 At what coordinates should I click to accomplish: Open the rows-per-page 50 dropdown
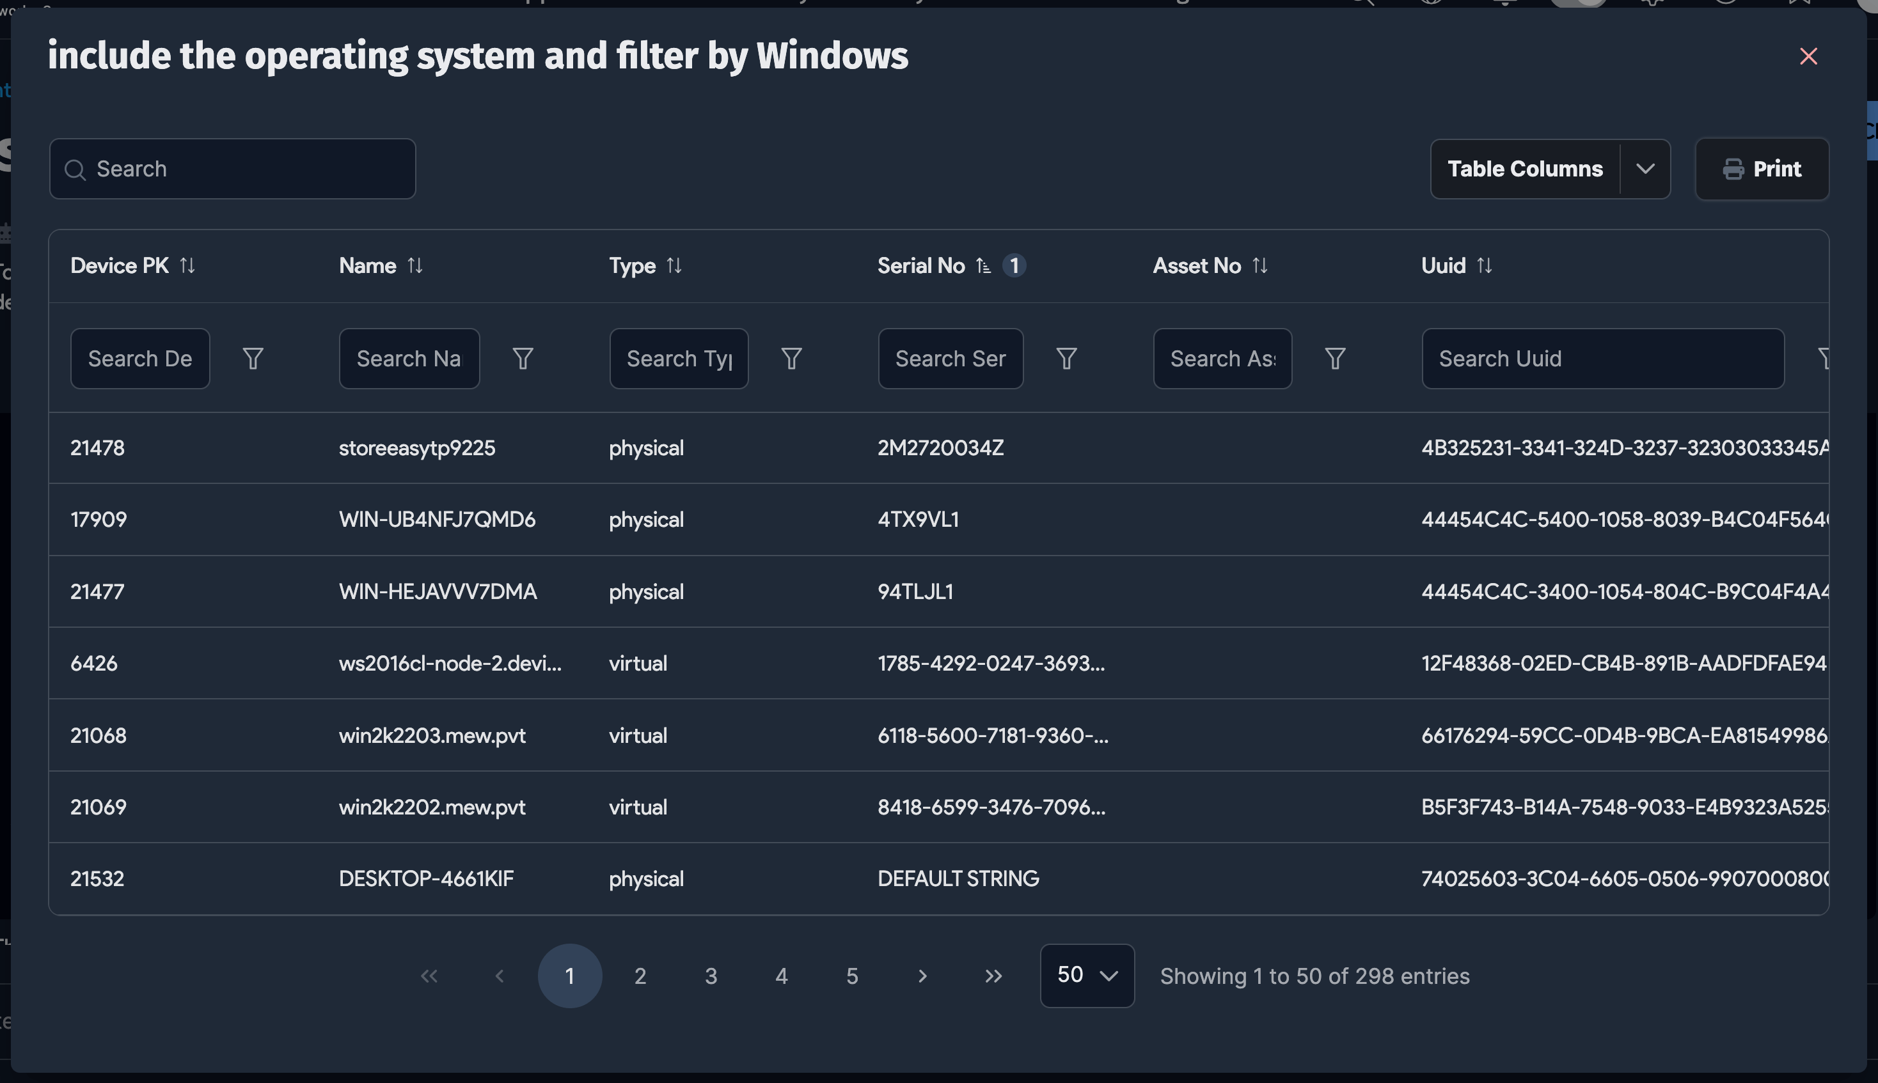coord(1087,975)
